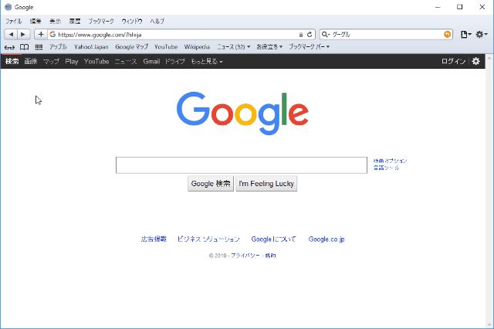This screenshot has height=329, width=494.
Task: Open the 履歴 menu
Action: click(75, 21)
